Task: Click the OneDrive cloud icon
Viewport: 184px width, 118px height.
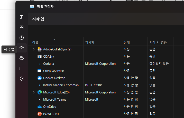Action: click(40, 107)
